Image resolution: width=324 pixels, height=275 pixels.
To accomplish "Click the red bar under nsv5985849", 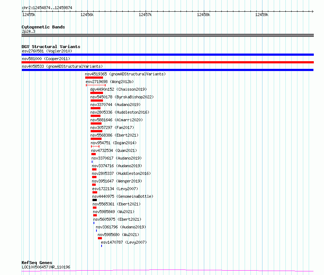I will [95, 215].
